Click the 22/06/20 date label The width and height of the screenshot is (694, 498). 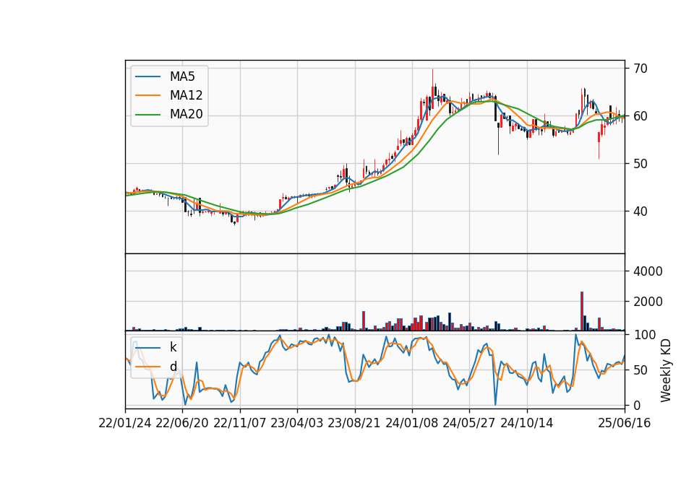[x=182, y=423]
